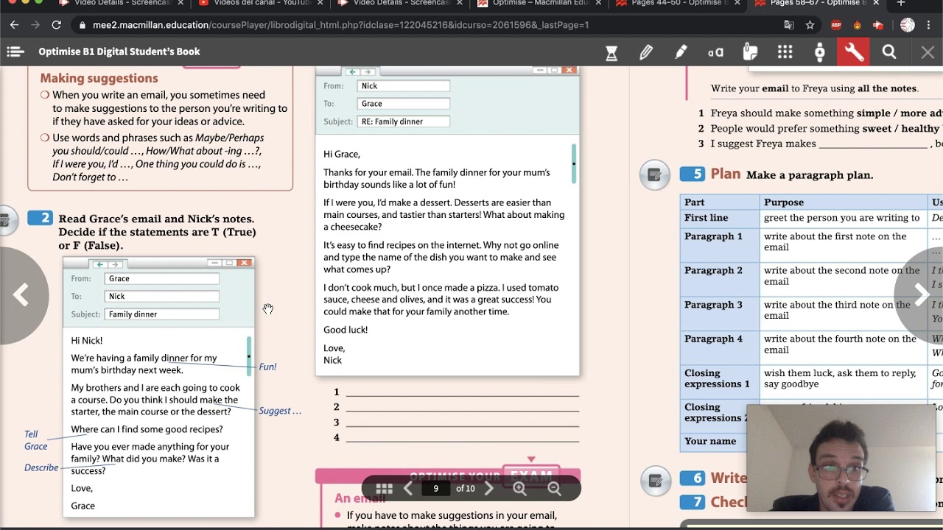Open the AdBlock Plus extension

point(836,25)
